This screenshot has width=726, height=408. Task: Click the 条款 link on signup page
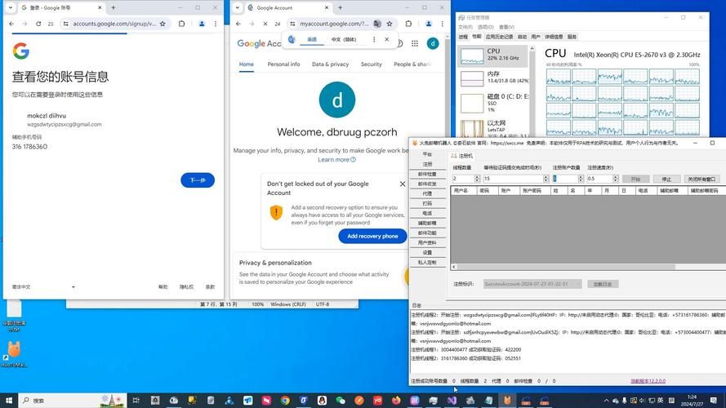210,286
